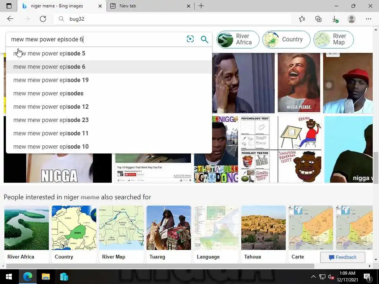The image size is (379, 284).
Task: Close the niger meme Bing images tab
Action: coord(100,6)
